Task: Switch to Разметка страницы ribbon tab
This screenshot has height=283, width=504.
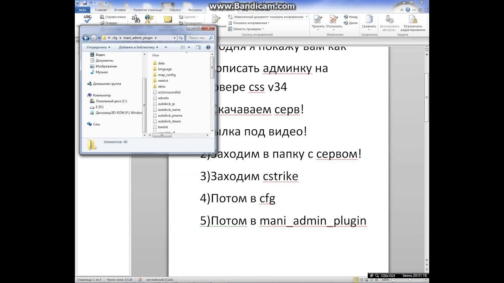Action: pyautogui.click(x=148, y=10)
